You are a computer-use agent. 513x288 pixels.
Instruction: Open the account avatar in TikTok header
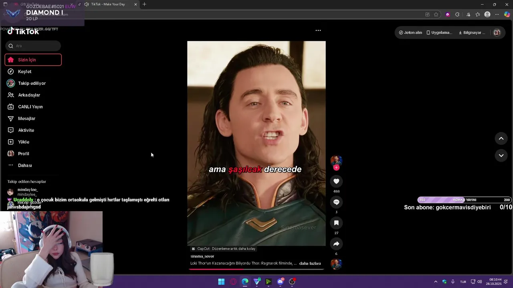tap(497, 32)
